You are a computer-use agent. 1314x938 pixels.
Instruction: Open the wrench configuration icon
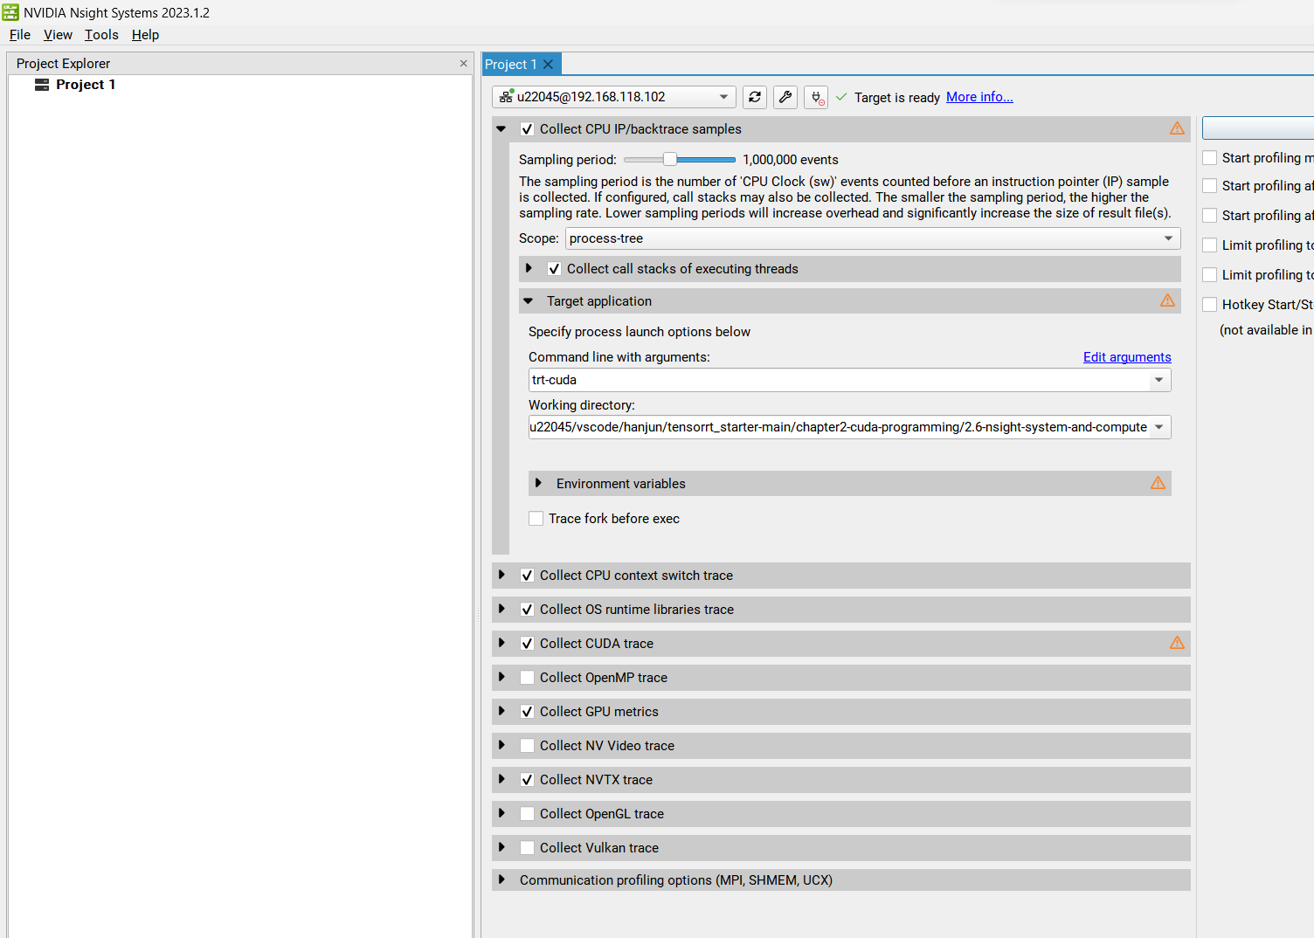pyautogui.click(x=785, y=97)
